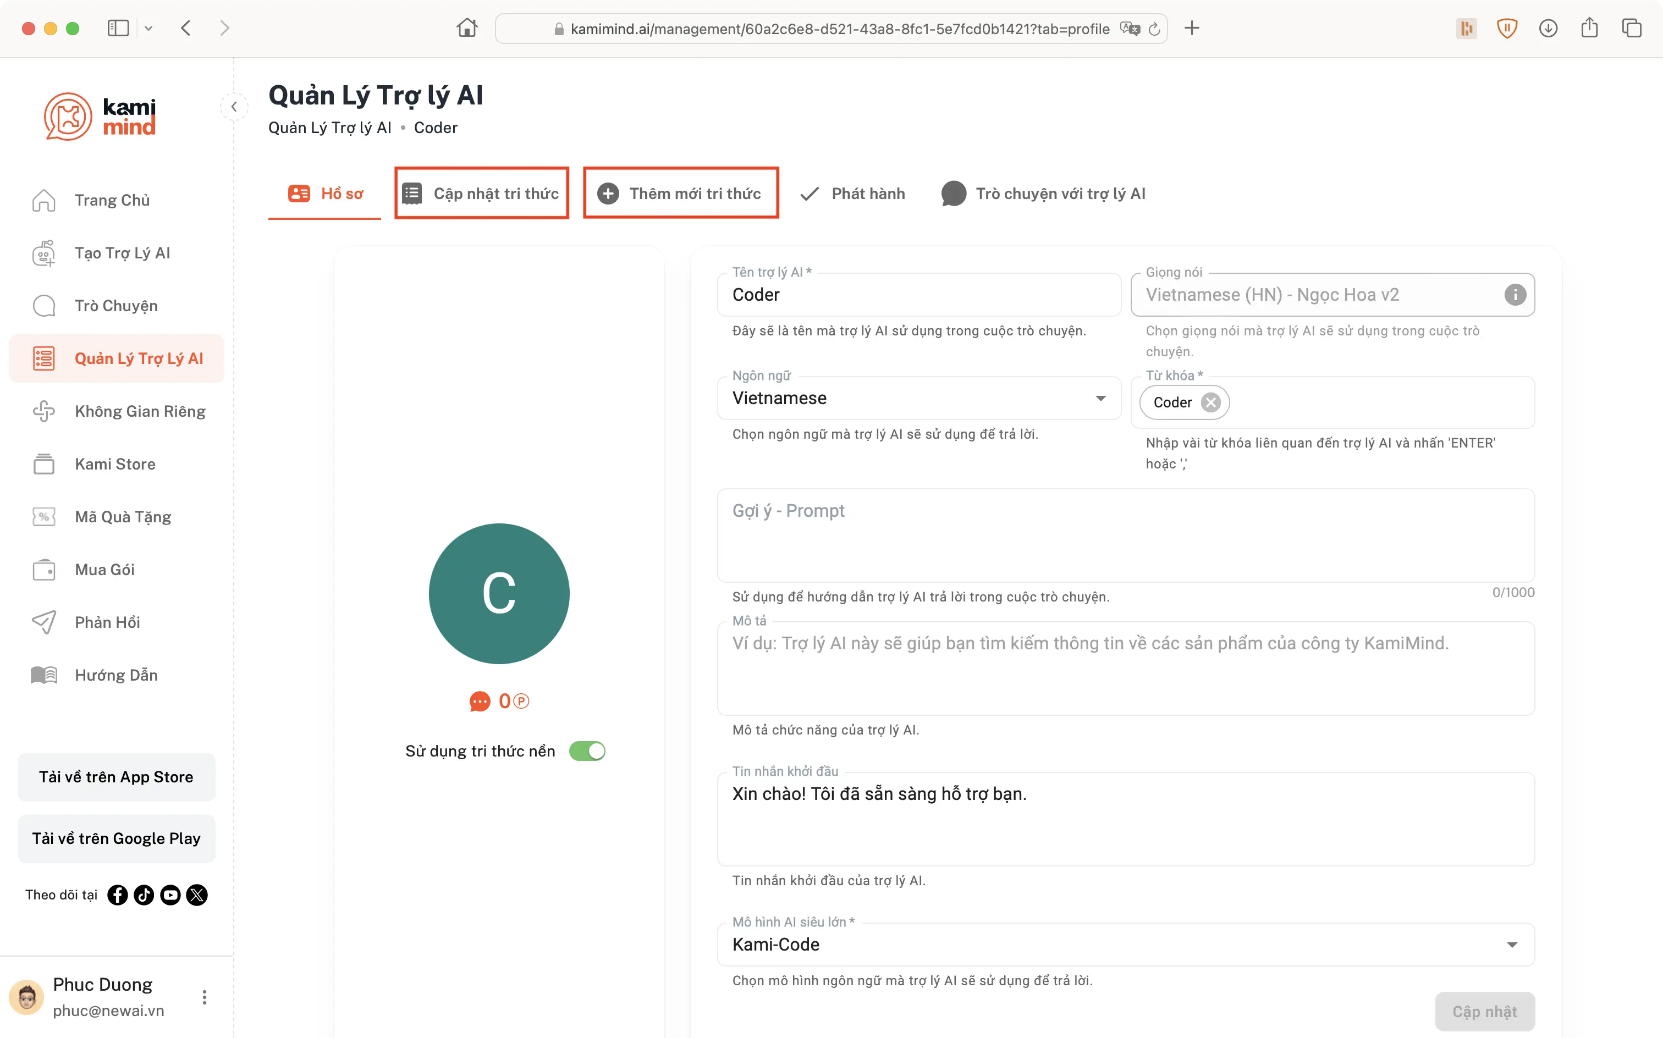
Task: Click the browser share icon
Action: [1589, 28]
